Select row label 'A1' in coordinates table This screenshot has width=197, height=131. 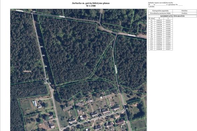click(x=151, y=20)
